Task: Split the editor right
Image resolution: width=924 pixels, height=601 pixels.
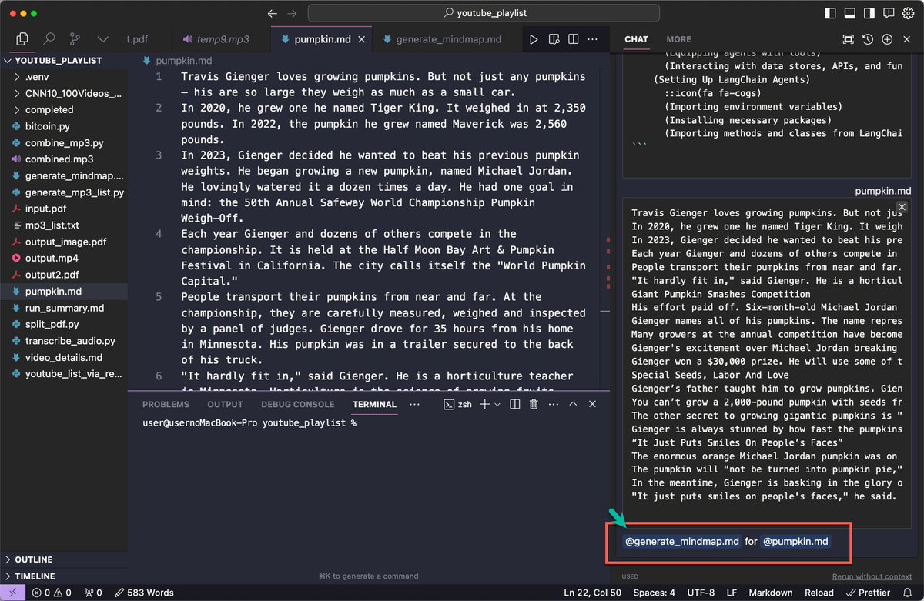Action: click(574, 39)
